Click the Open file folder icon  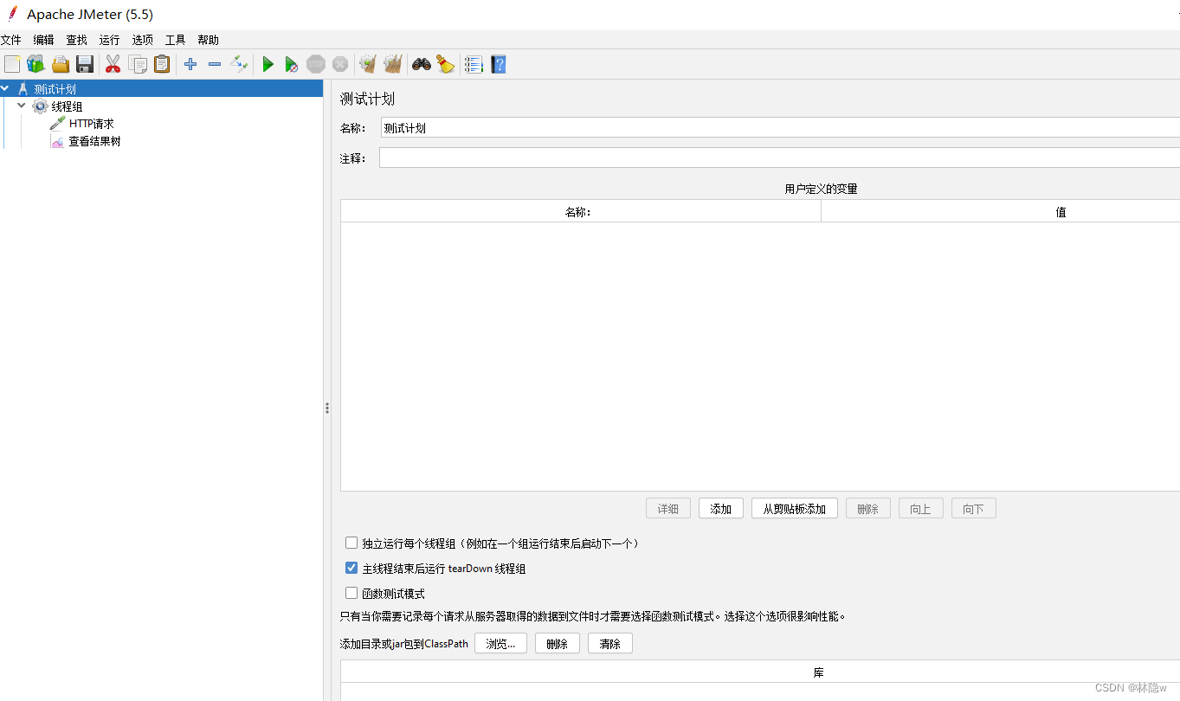60,64
